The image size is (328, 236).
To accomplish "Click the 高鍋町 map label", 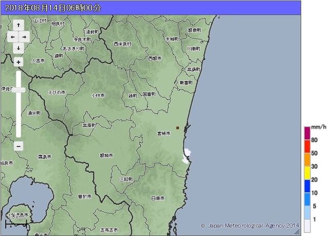I will tap(194, 69).
